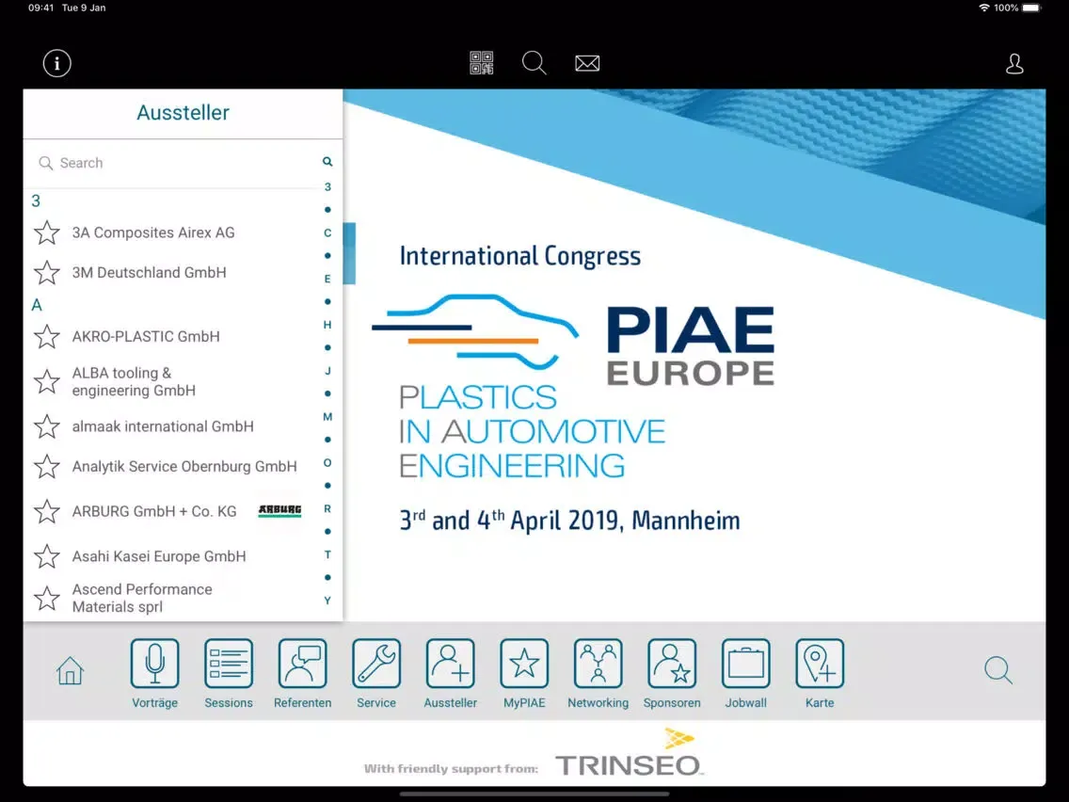Tap the search magnifier in top bar
1069x802 pixels.
pos(534,63)
